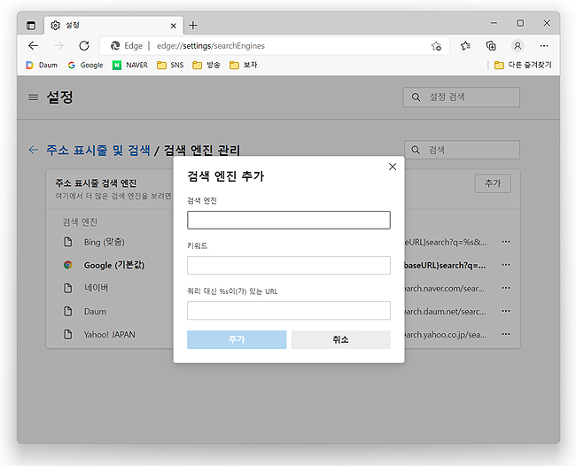Open the NAVER bookmark
Viewport: 576px width, 466px height.
pos(130,65)
